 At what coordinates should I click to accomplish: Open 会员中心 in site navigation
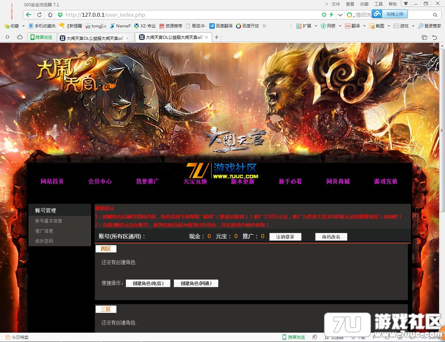coord(100,181)
